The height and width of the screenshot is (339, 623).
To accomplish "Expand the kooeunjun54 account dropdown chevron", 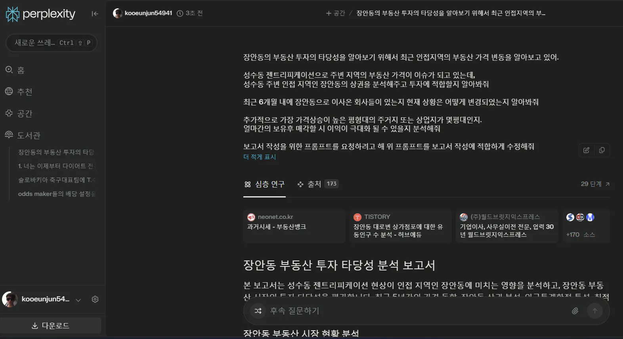I will pyautogui.click(x=78, y=300).
